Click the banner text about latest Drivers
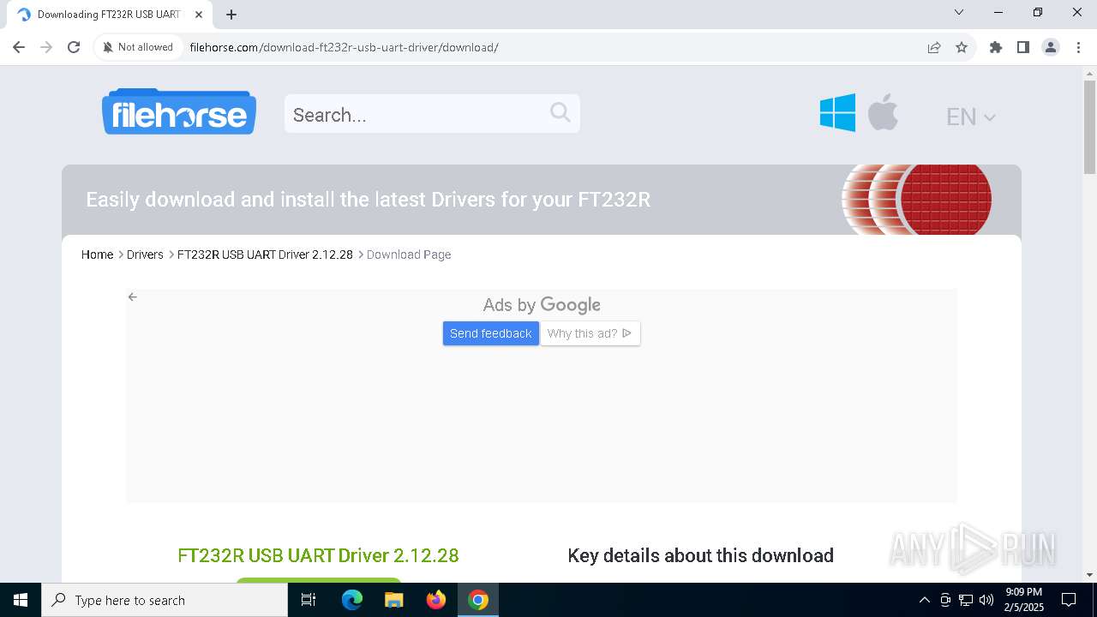This screenshot has width=1097, height=617. pos(369,200)
